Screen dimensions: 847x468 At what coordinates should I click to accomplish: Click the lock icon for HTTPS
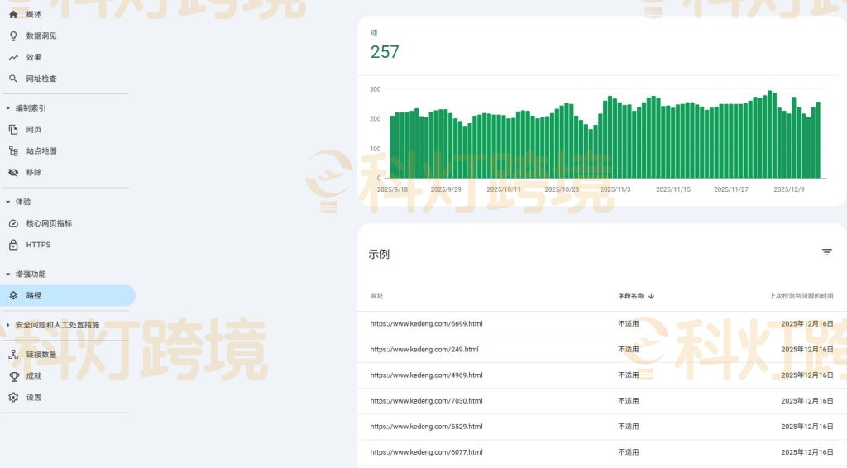13,245
